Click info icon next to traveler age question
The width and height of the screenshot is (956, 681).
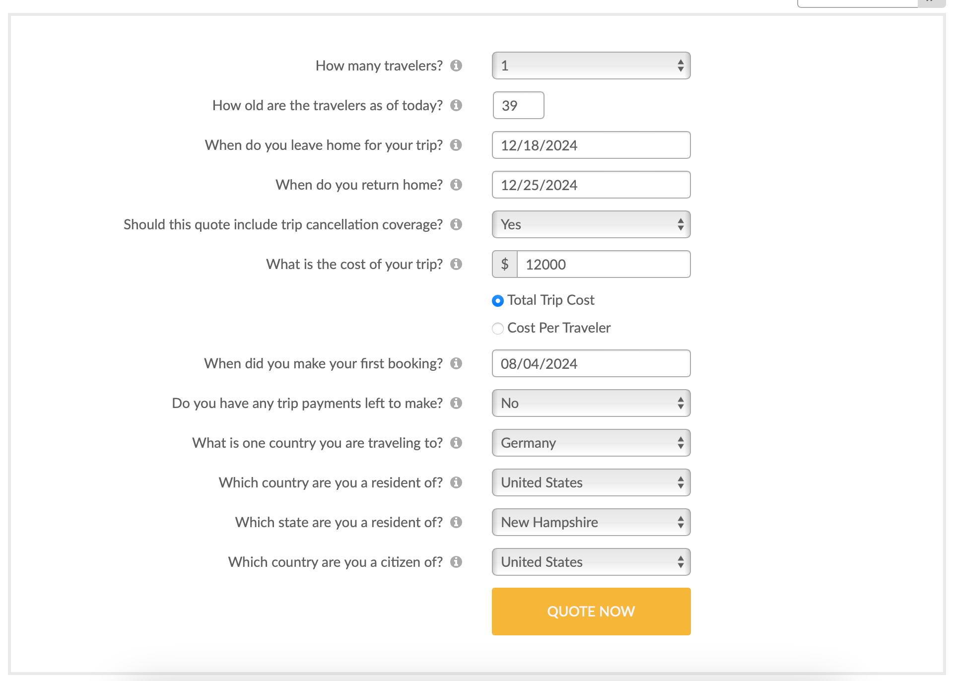(x=456, y=105)
